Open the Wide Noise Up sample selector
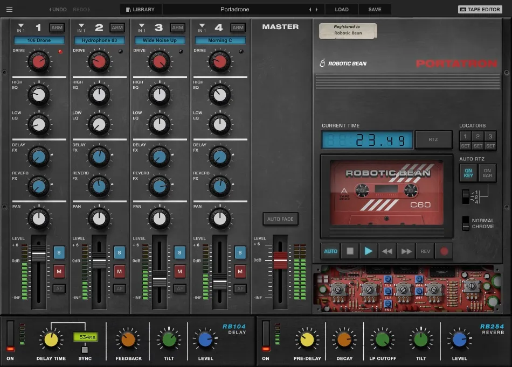The height and width of the screenshot is (367, 512). (160, 40)
